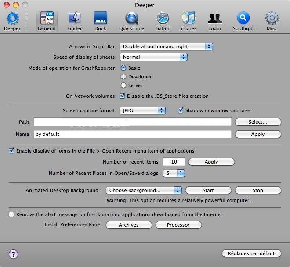The image size is (290, 267).
Task: Minimize the window with yellow button
Action: tap(16, 5)
